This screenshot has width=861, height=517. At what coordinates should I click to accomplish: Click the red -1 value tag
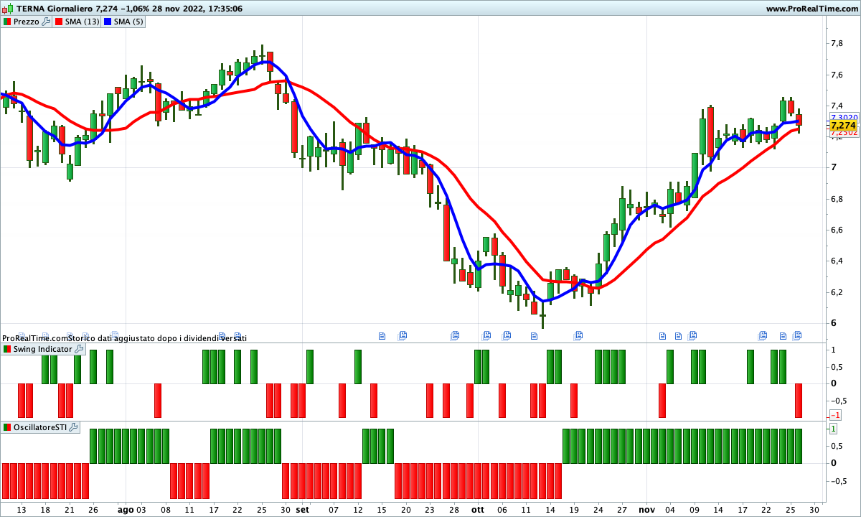[835, 416]
